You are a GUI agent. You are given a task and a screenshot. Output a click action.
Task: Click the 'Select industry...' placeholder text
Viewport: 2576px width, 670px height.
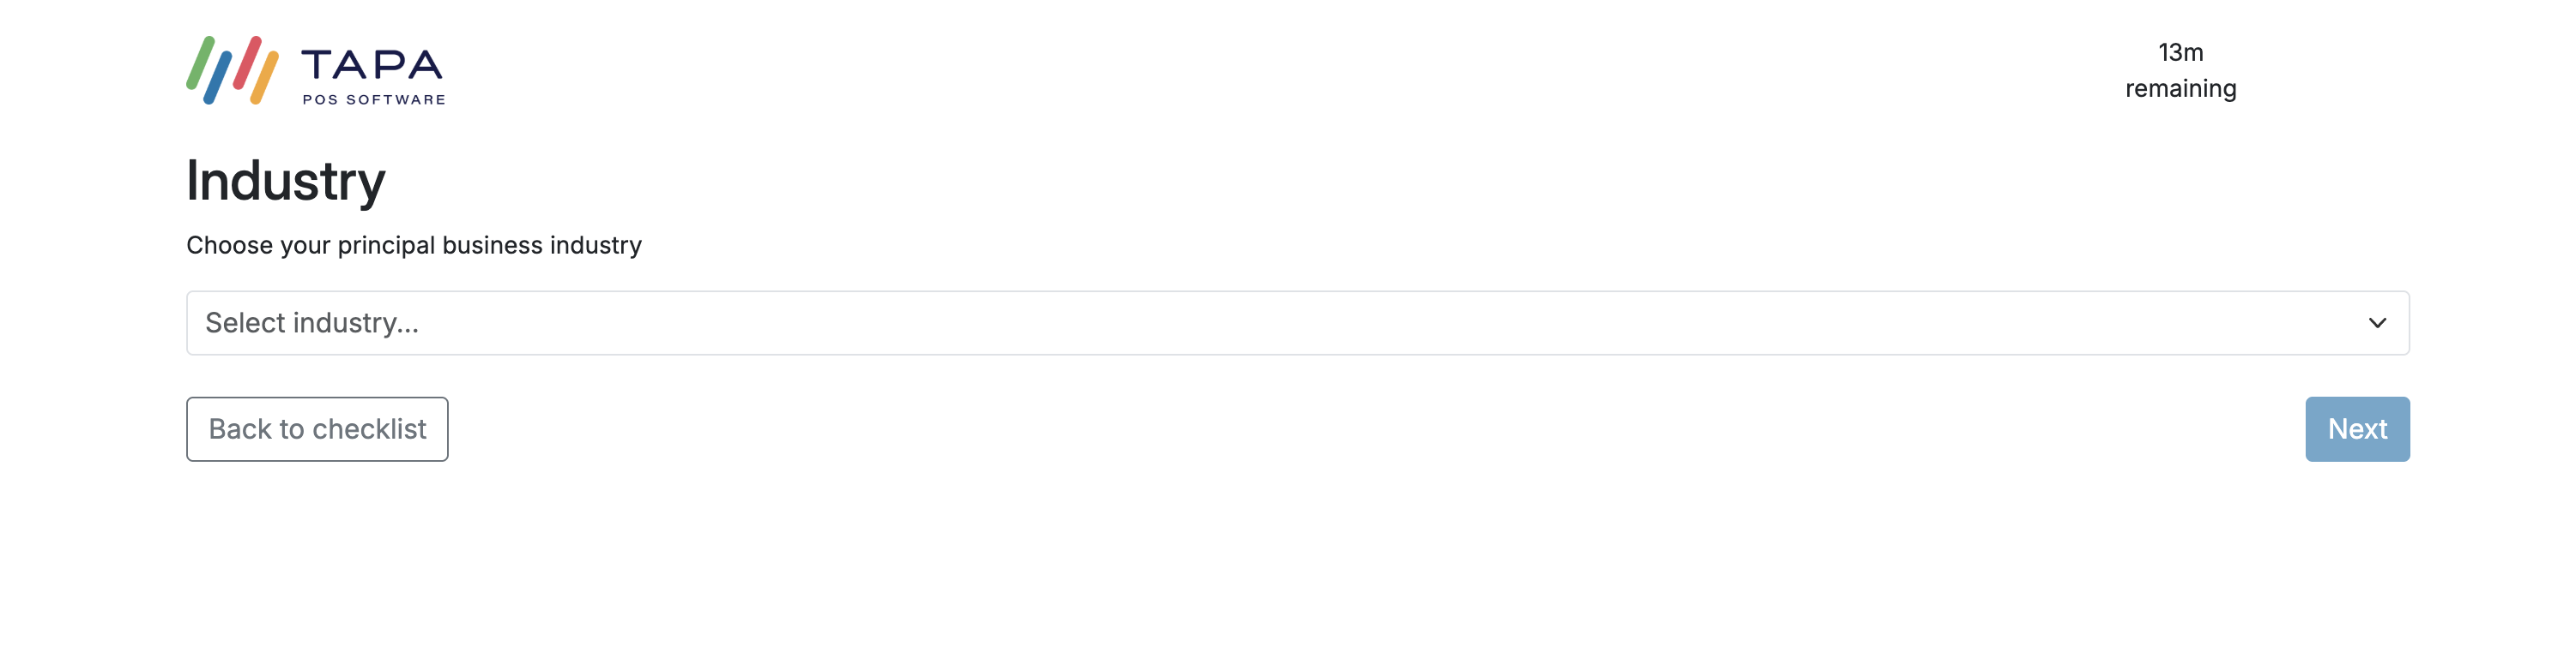click(x=312, y=322)
